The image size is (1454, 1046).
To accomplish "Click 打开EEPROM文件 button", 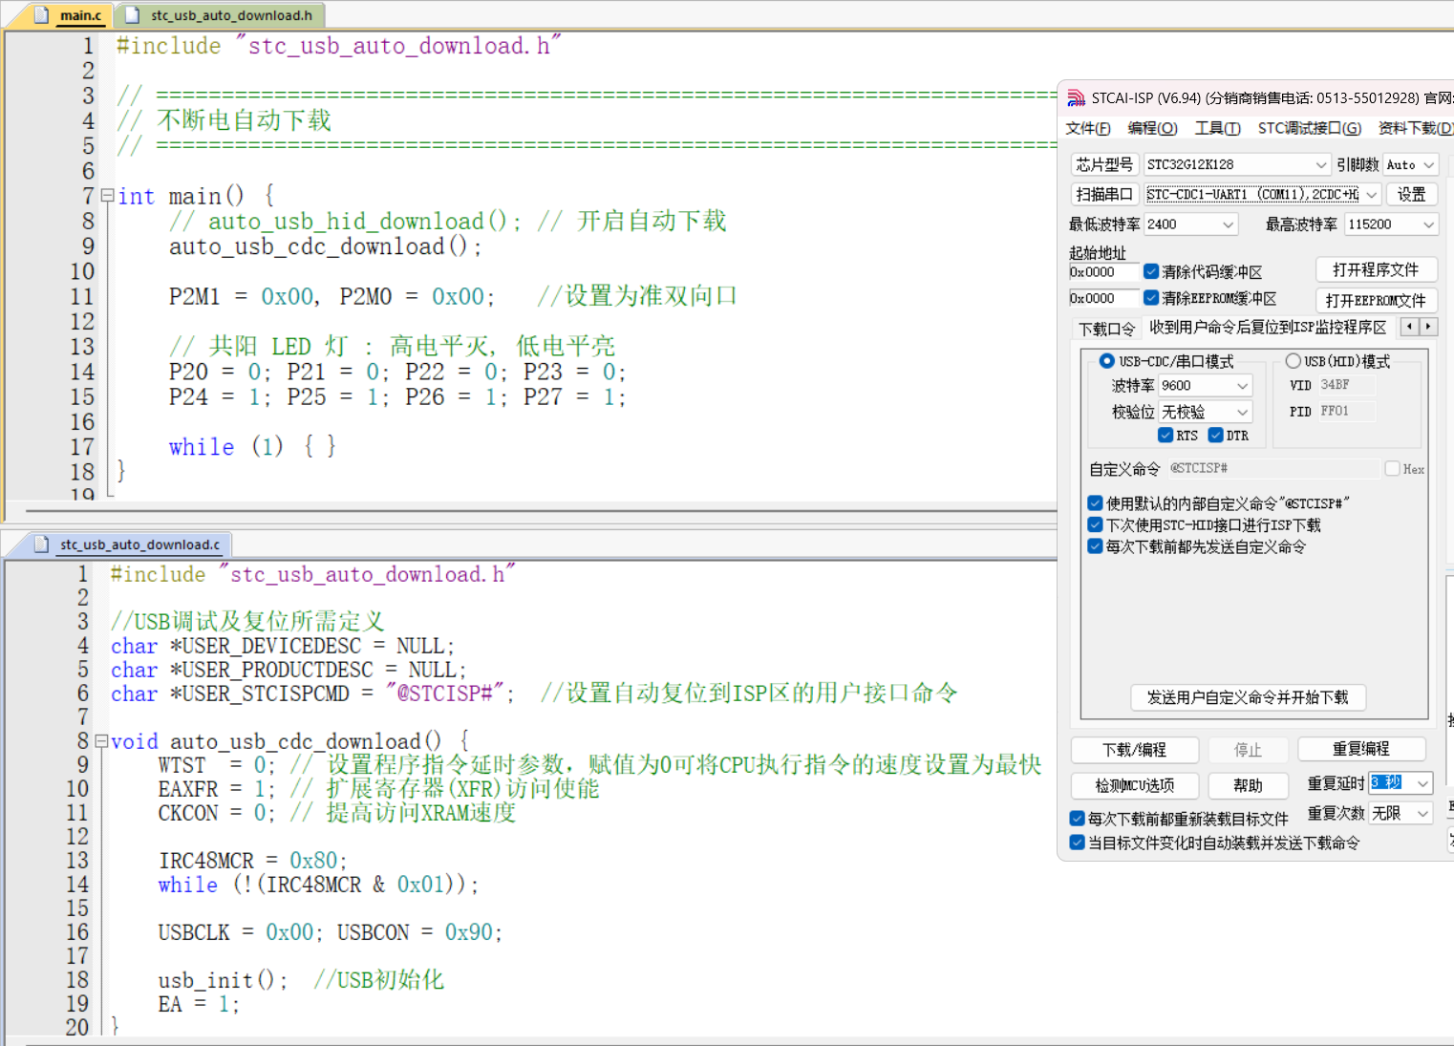I will click(x=1376, y=300).
